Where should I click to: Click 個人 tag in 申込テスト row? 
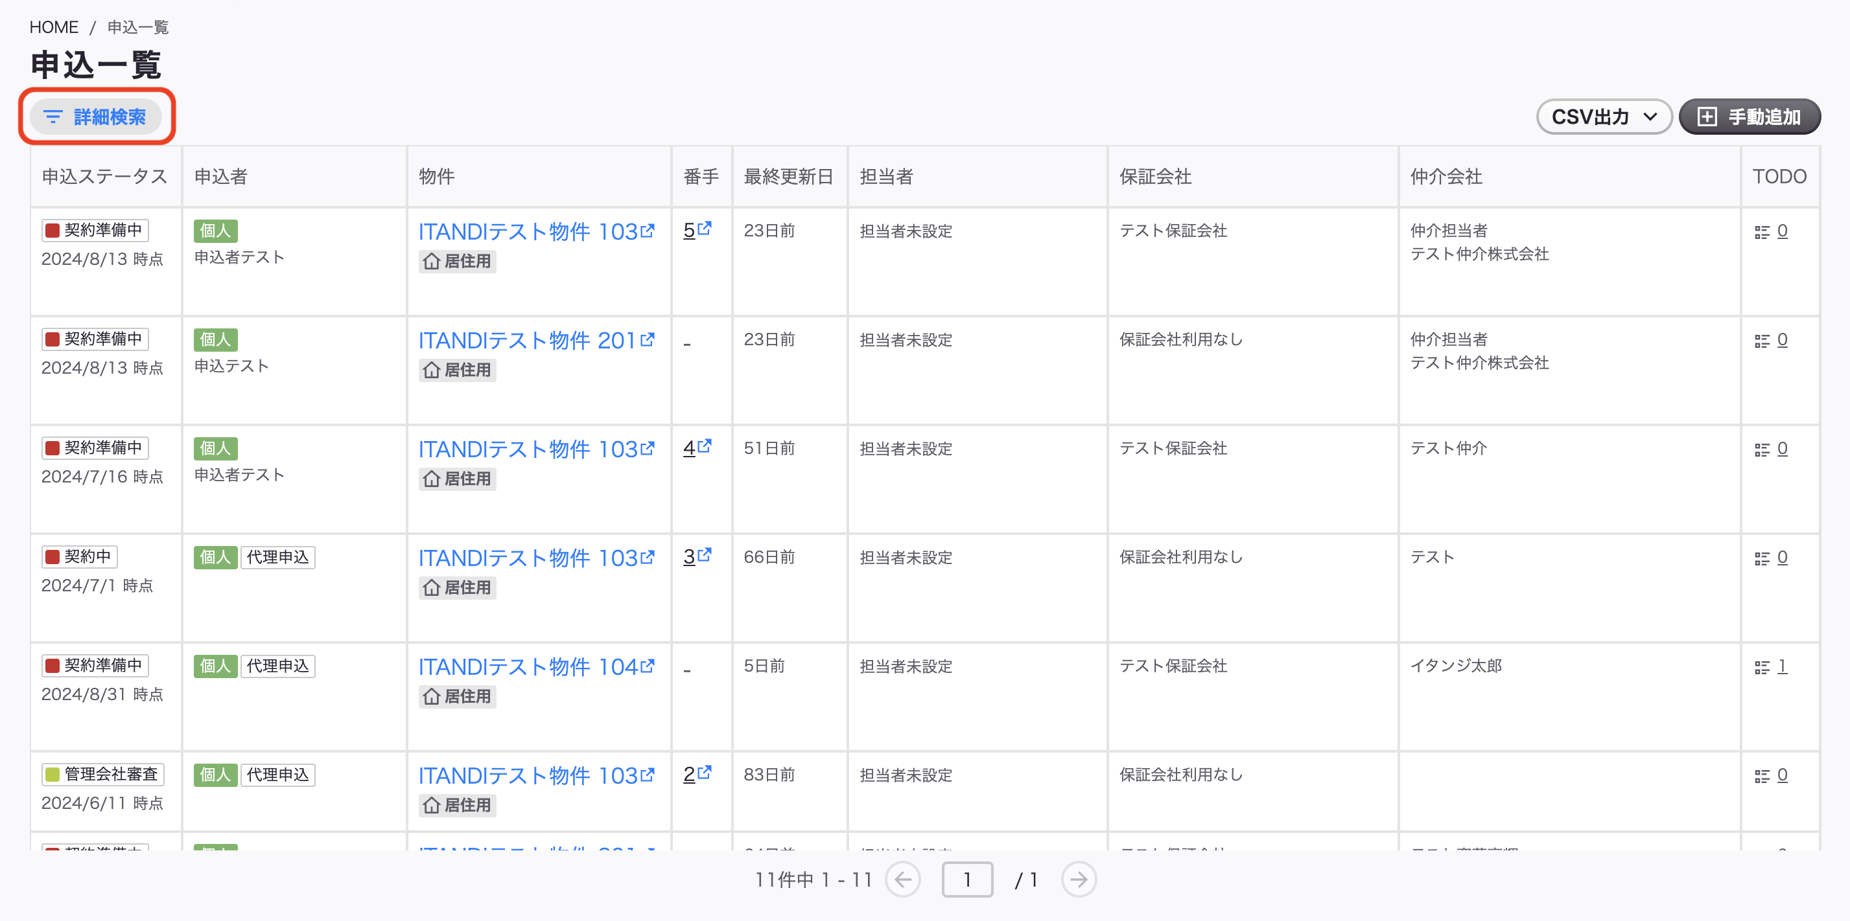[215, 339]
